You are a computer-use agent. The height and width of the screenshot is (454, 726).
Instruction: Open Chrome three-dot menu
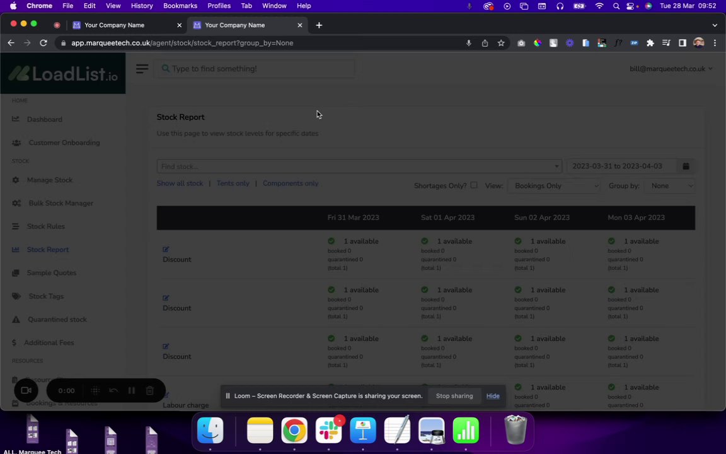point(715,43)
